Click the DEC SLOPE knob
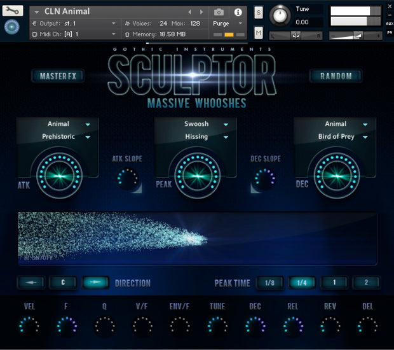This screenshot has height=350, width=394. (265, 178)
